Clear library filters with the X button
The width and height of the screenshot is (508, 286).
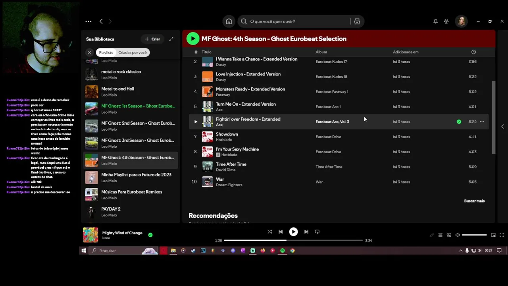point(89,52)
